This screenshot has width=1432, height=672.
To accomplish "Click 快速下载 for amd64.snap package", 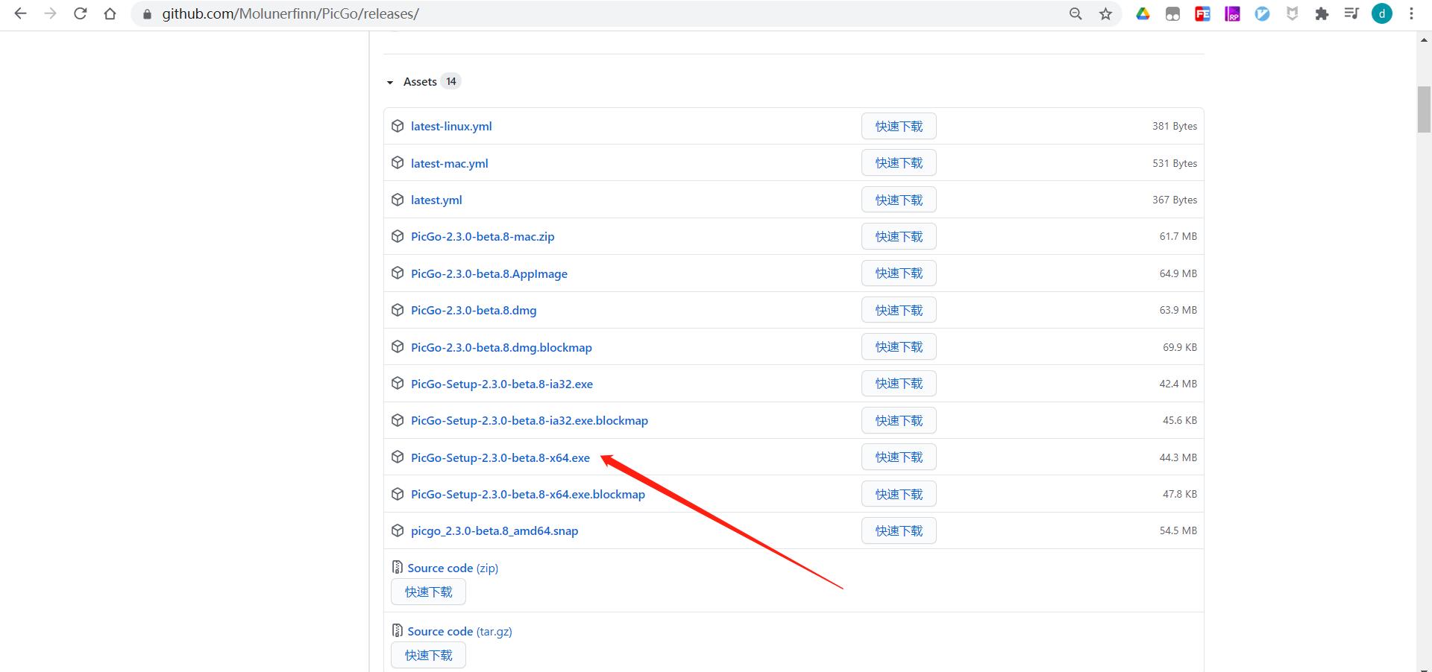I will tap(899, 530).
